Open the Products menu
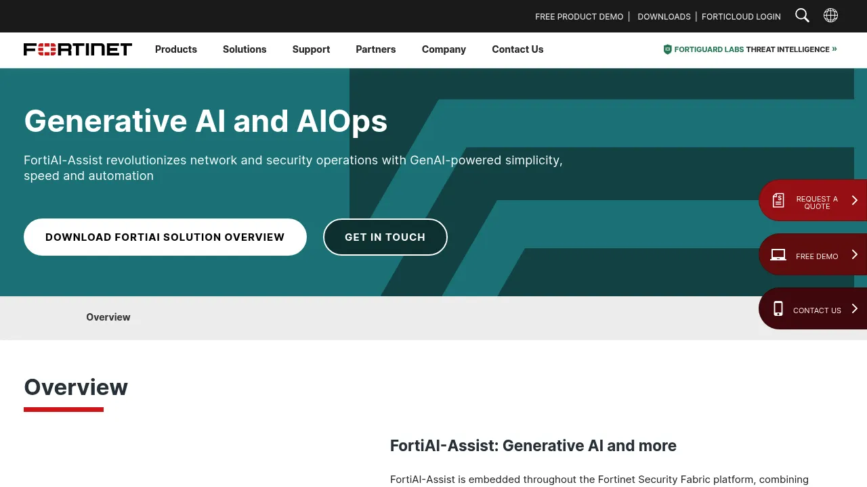The width and height of the screenshot is (867, 487). (176, 49)
